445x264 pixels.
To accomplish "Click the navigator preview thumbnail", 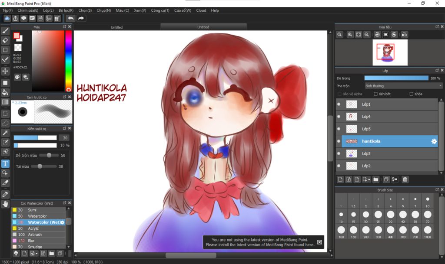I will (x=390, y=52).
